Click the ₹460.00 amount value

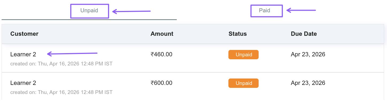point(162,54)
